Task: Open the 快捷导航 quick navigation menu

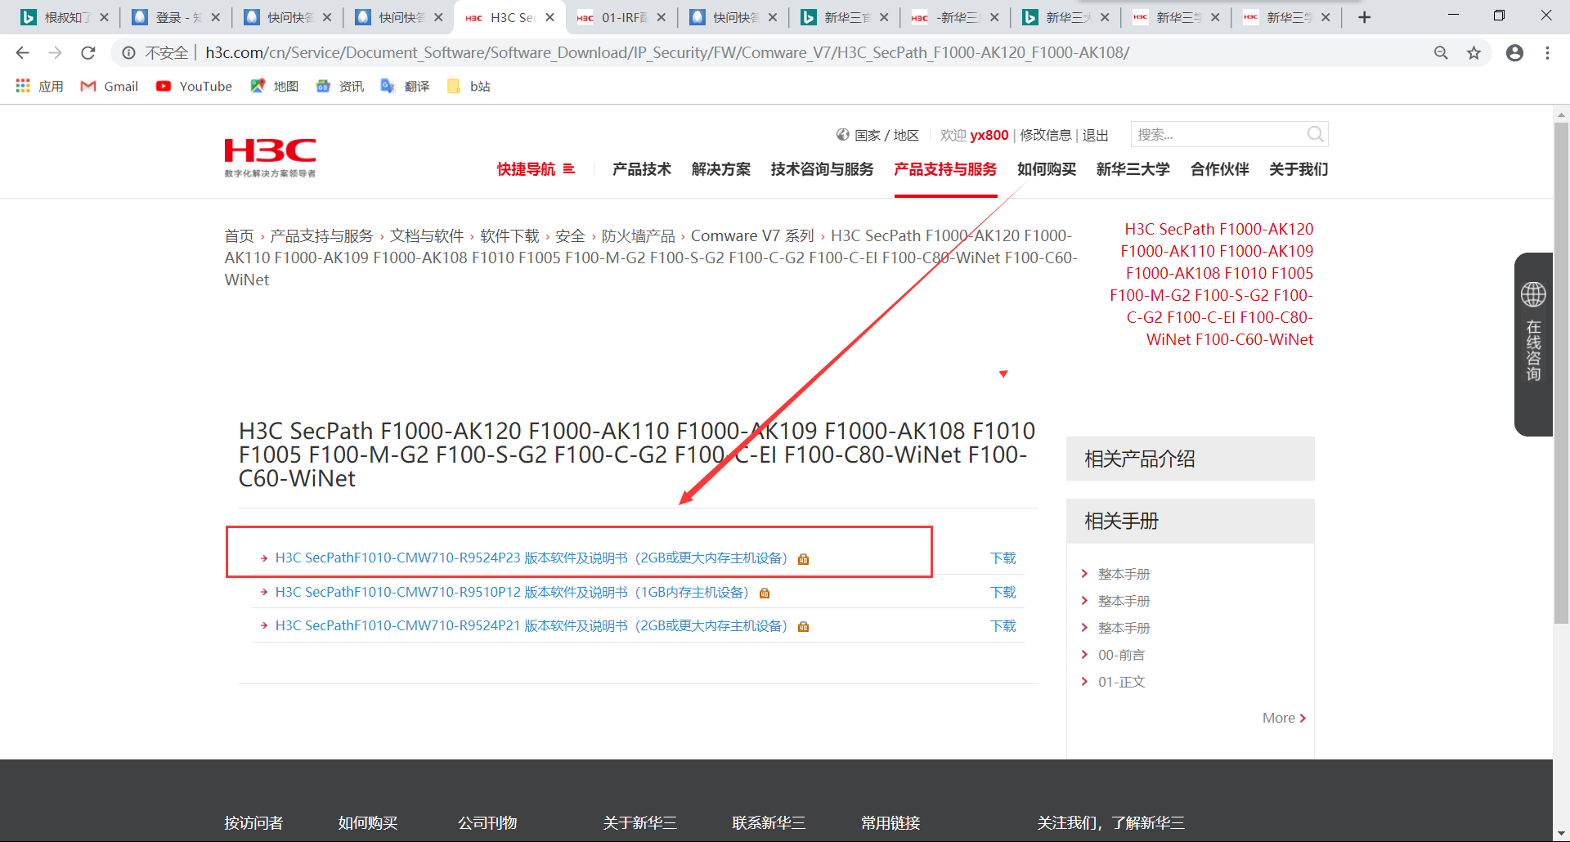Action: [x=536, y=169]
